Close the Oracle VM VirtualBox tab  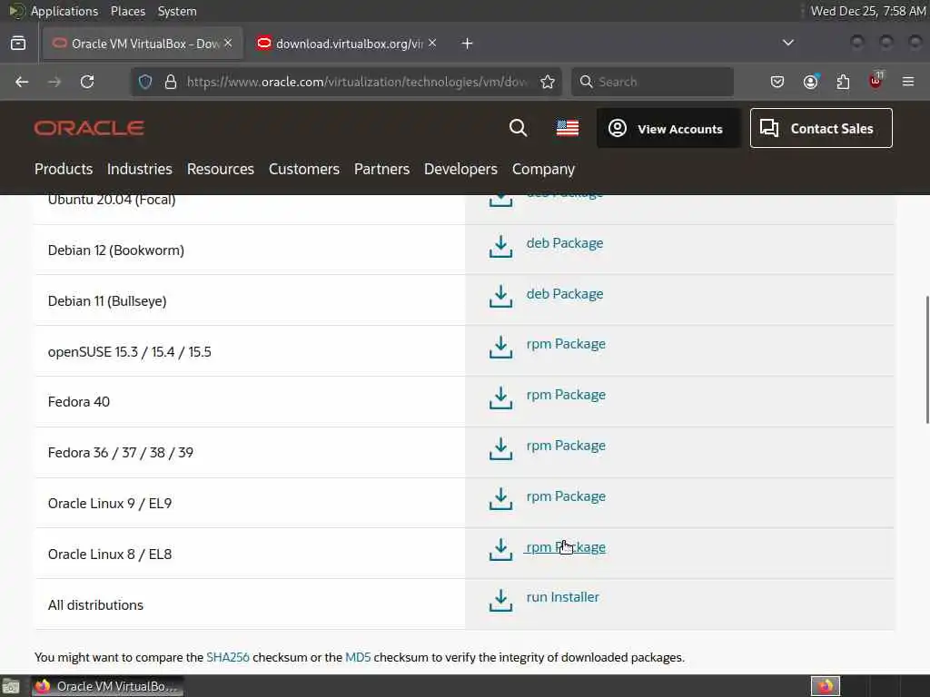pyautogui.click(x=228, y=43)
